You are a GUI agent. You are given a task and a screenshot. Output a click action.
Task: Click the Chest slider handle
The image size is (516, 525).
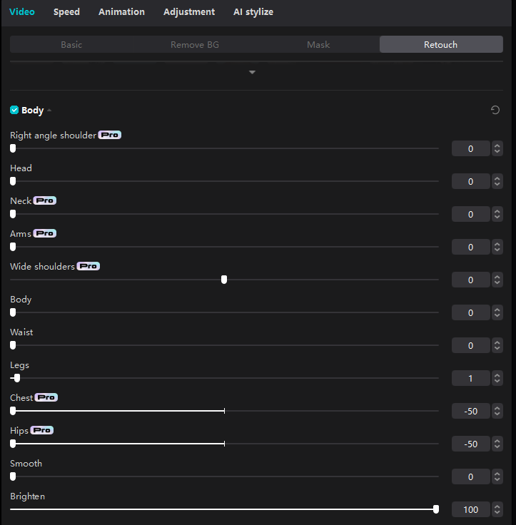13,411
